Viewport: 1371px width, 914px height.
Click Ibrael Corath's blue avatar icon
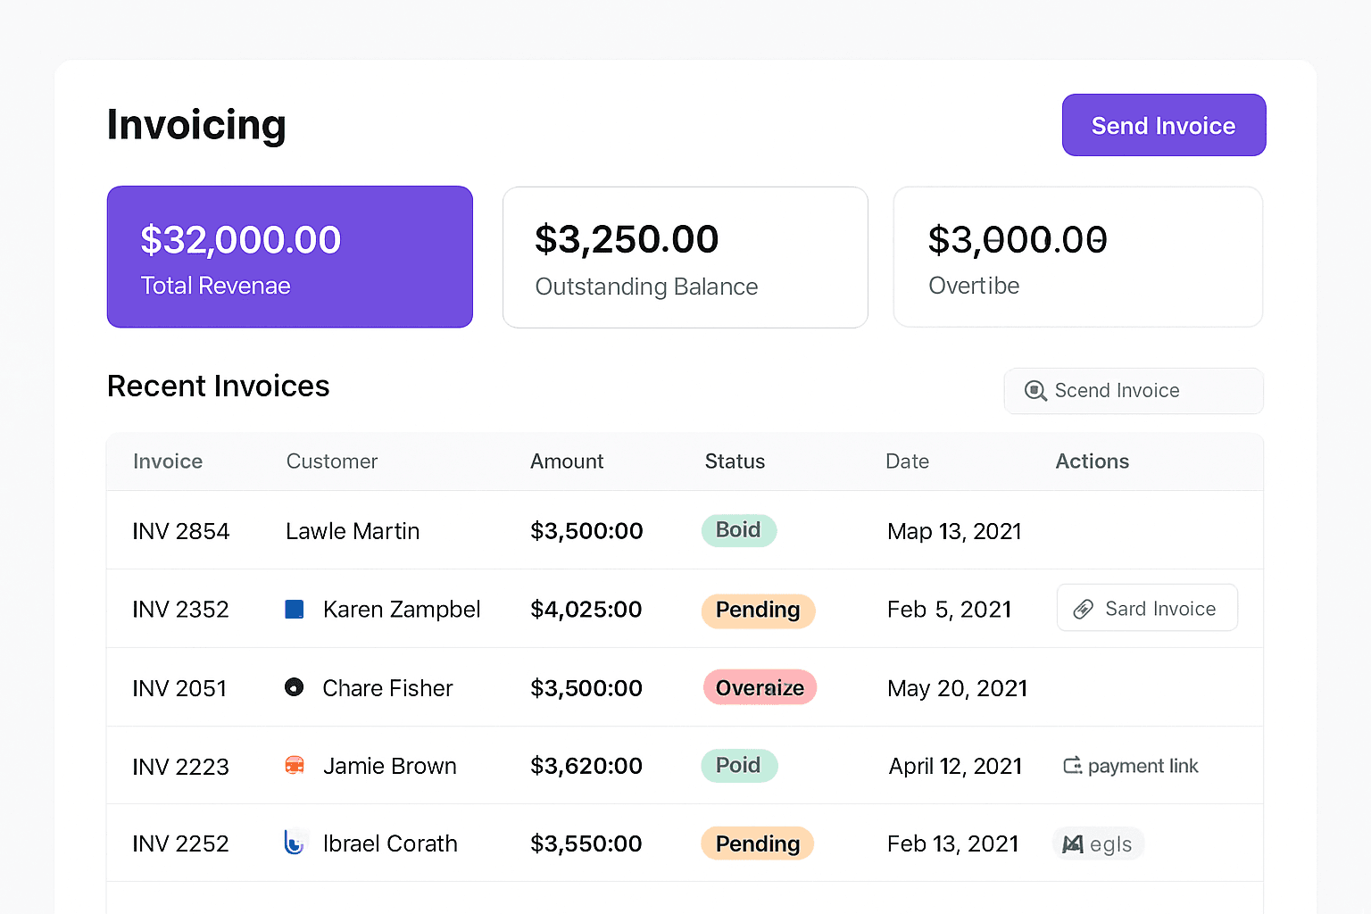(x=295, y=843)
